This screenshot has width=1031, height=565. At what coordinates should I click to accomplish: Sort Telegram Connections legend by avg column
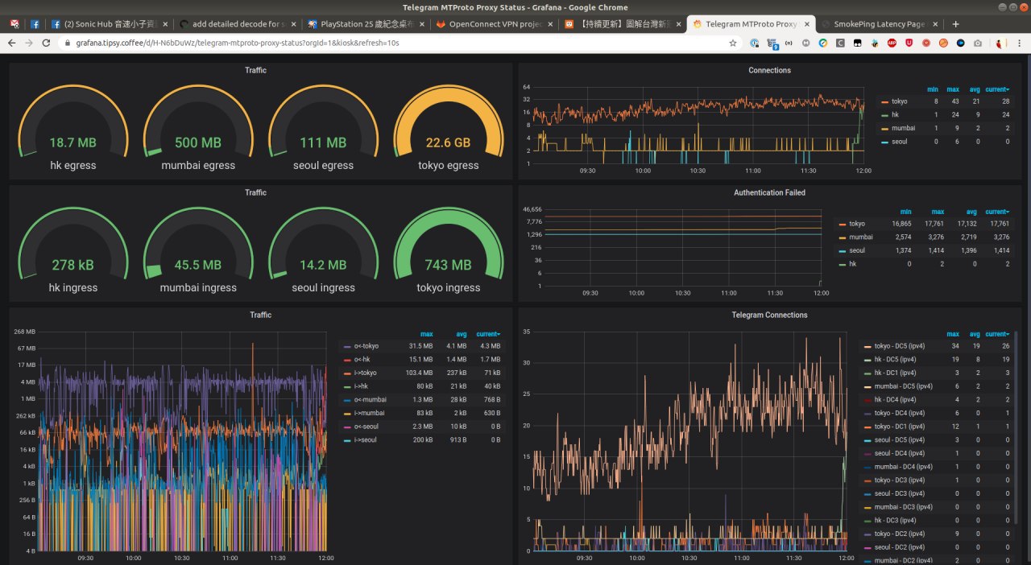[x=975, y=334]
